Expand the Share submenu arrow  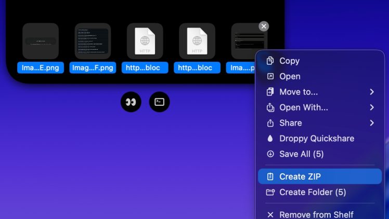(372, 123)
